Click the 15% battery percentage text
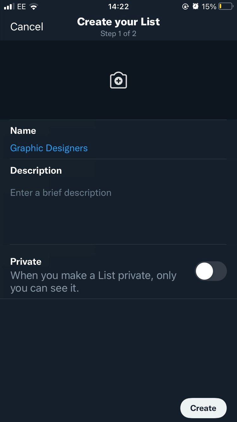 point(209,7)
